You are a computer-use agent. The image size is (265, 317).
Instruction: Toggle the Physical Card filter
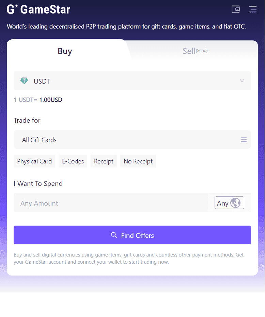[34, 161]
